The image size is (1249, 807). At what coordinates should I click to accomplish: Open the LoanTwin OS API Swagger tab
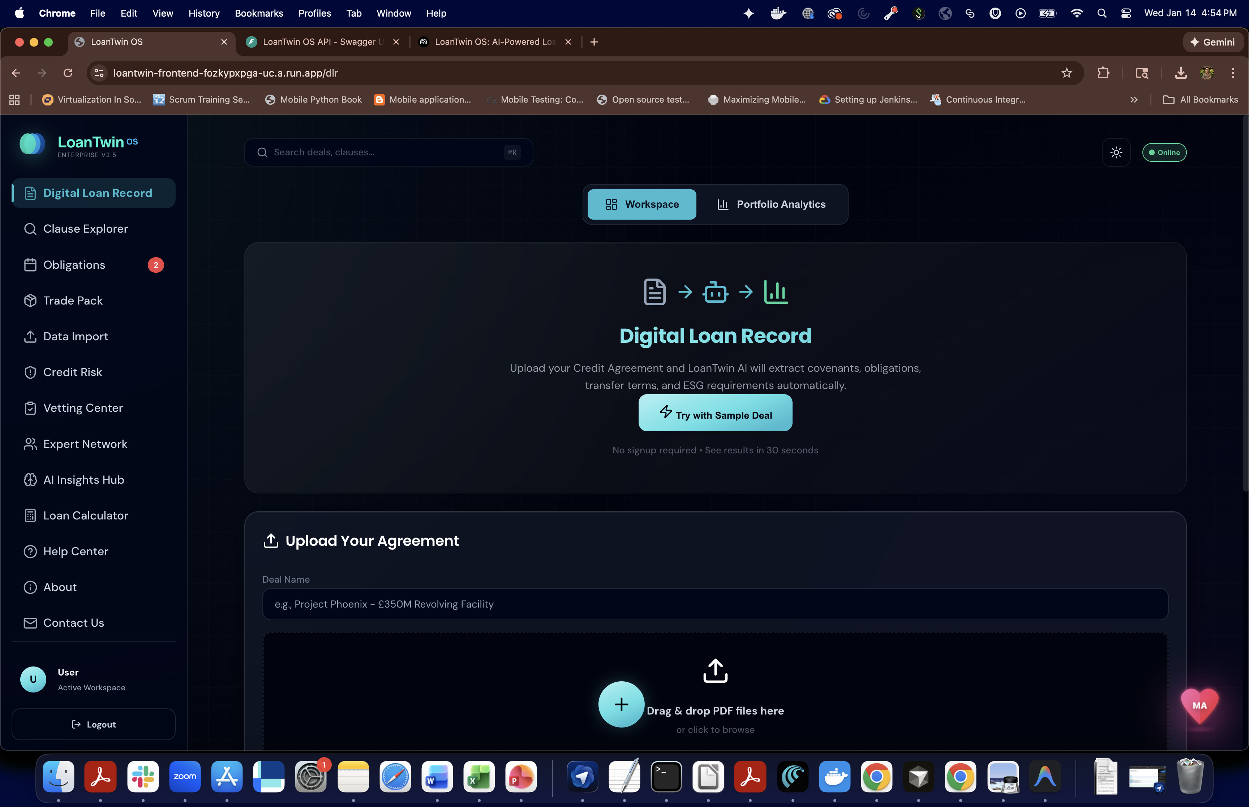tap(322, 42)
